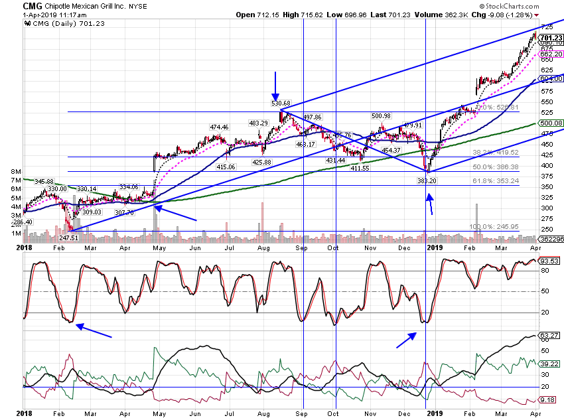
Task: Click the CMG (Daily) 701.23 legend
Action: (x=68, y=24)
